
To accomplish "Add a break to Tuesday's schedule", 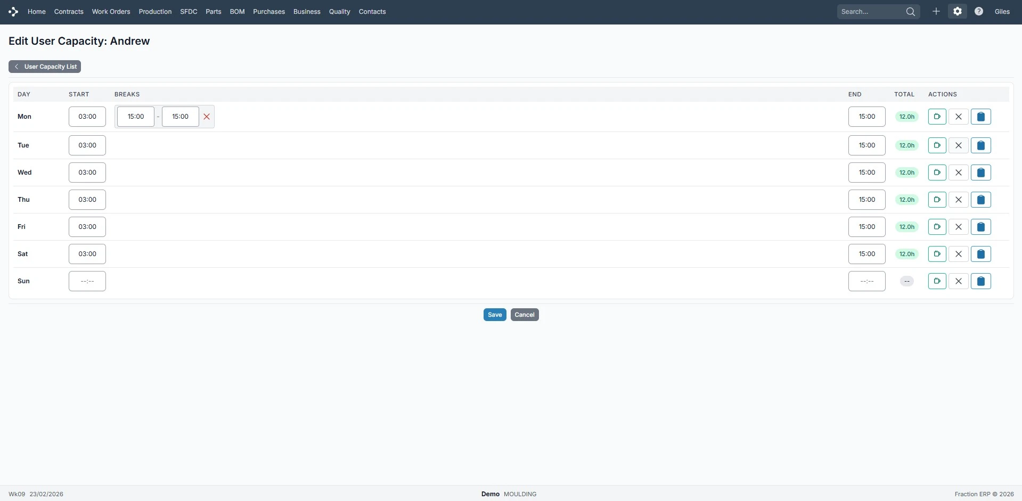I will pyautogui.click(x=937, y=145).
